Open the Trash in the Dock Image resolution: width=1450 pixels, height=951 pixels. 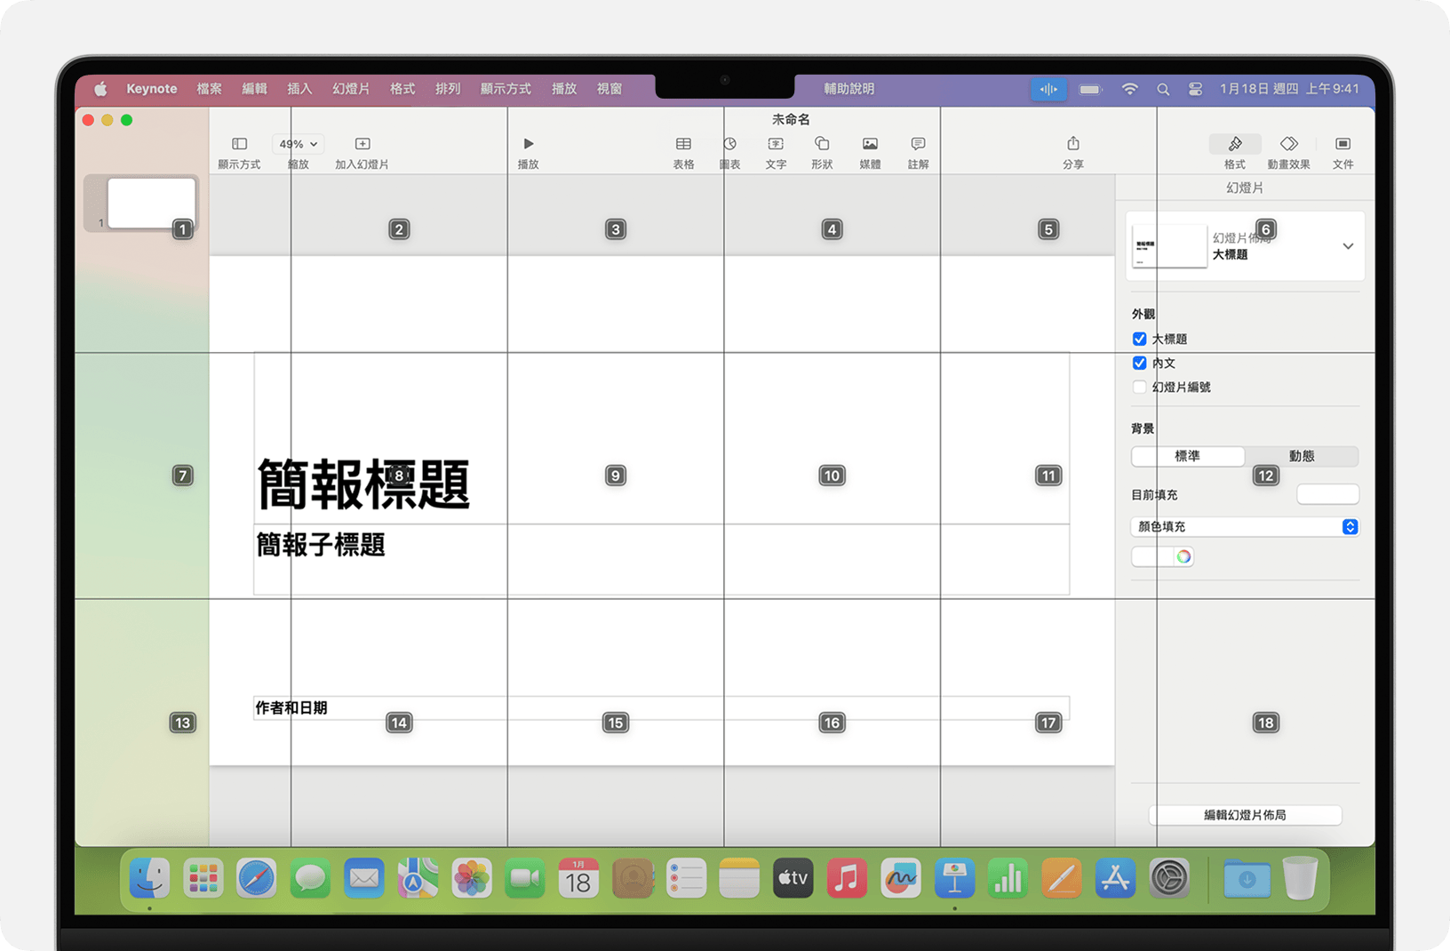(x=1300, y=879)
